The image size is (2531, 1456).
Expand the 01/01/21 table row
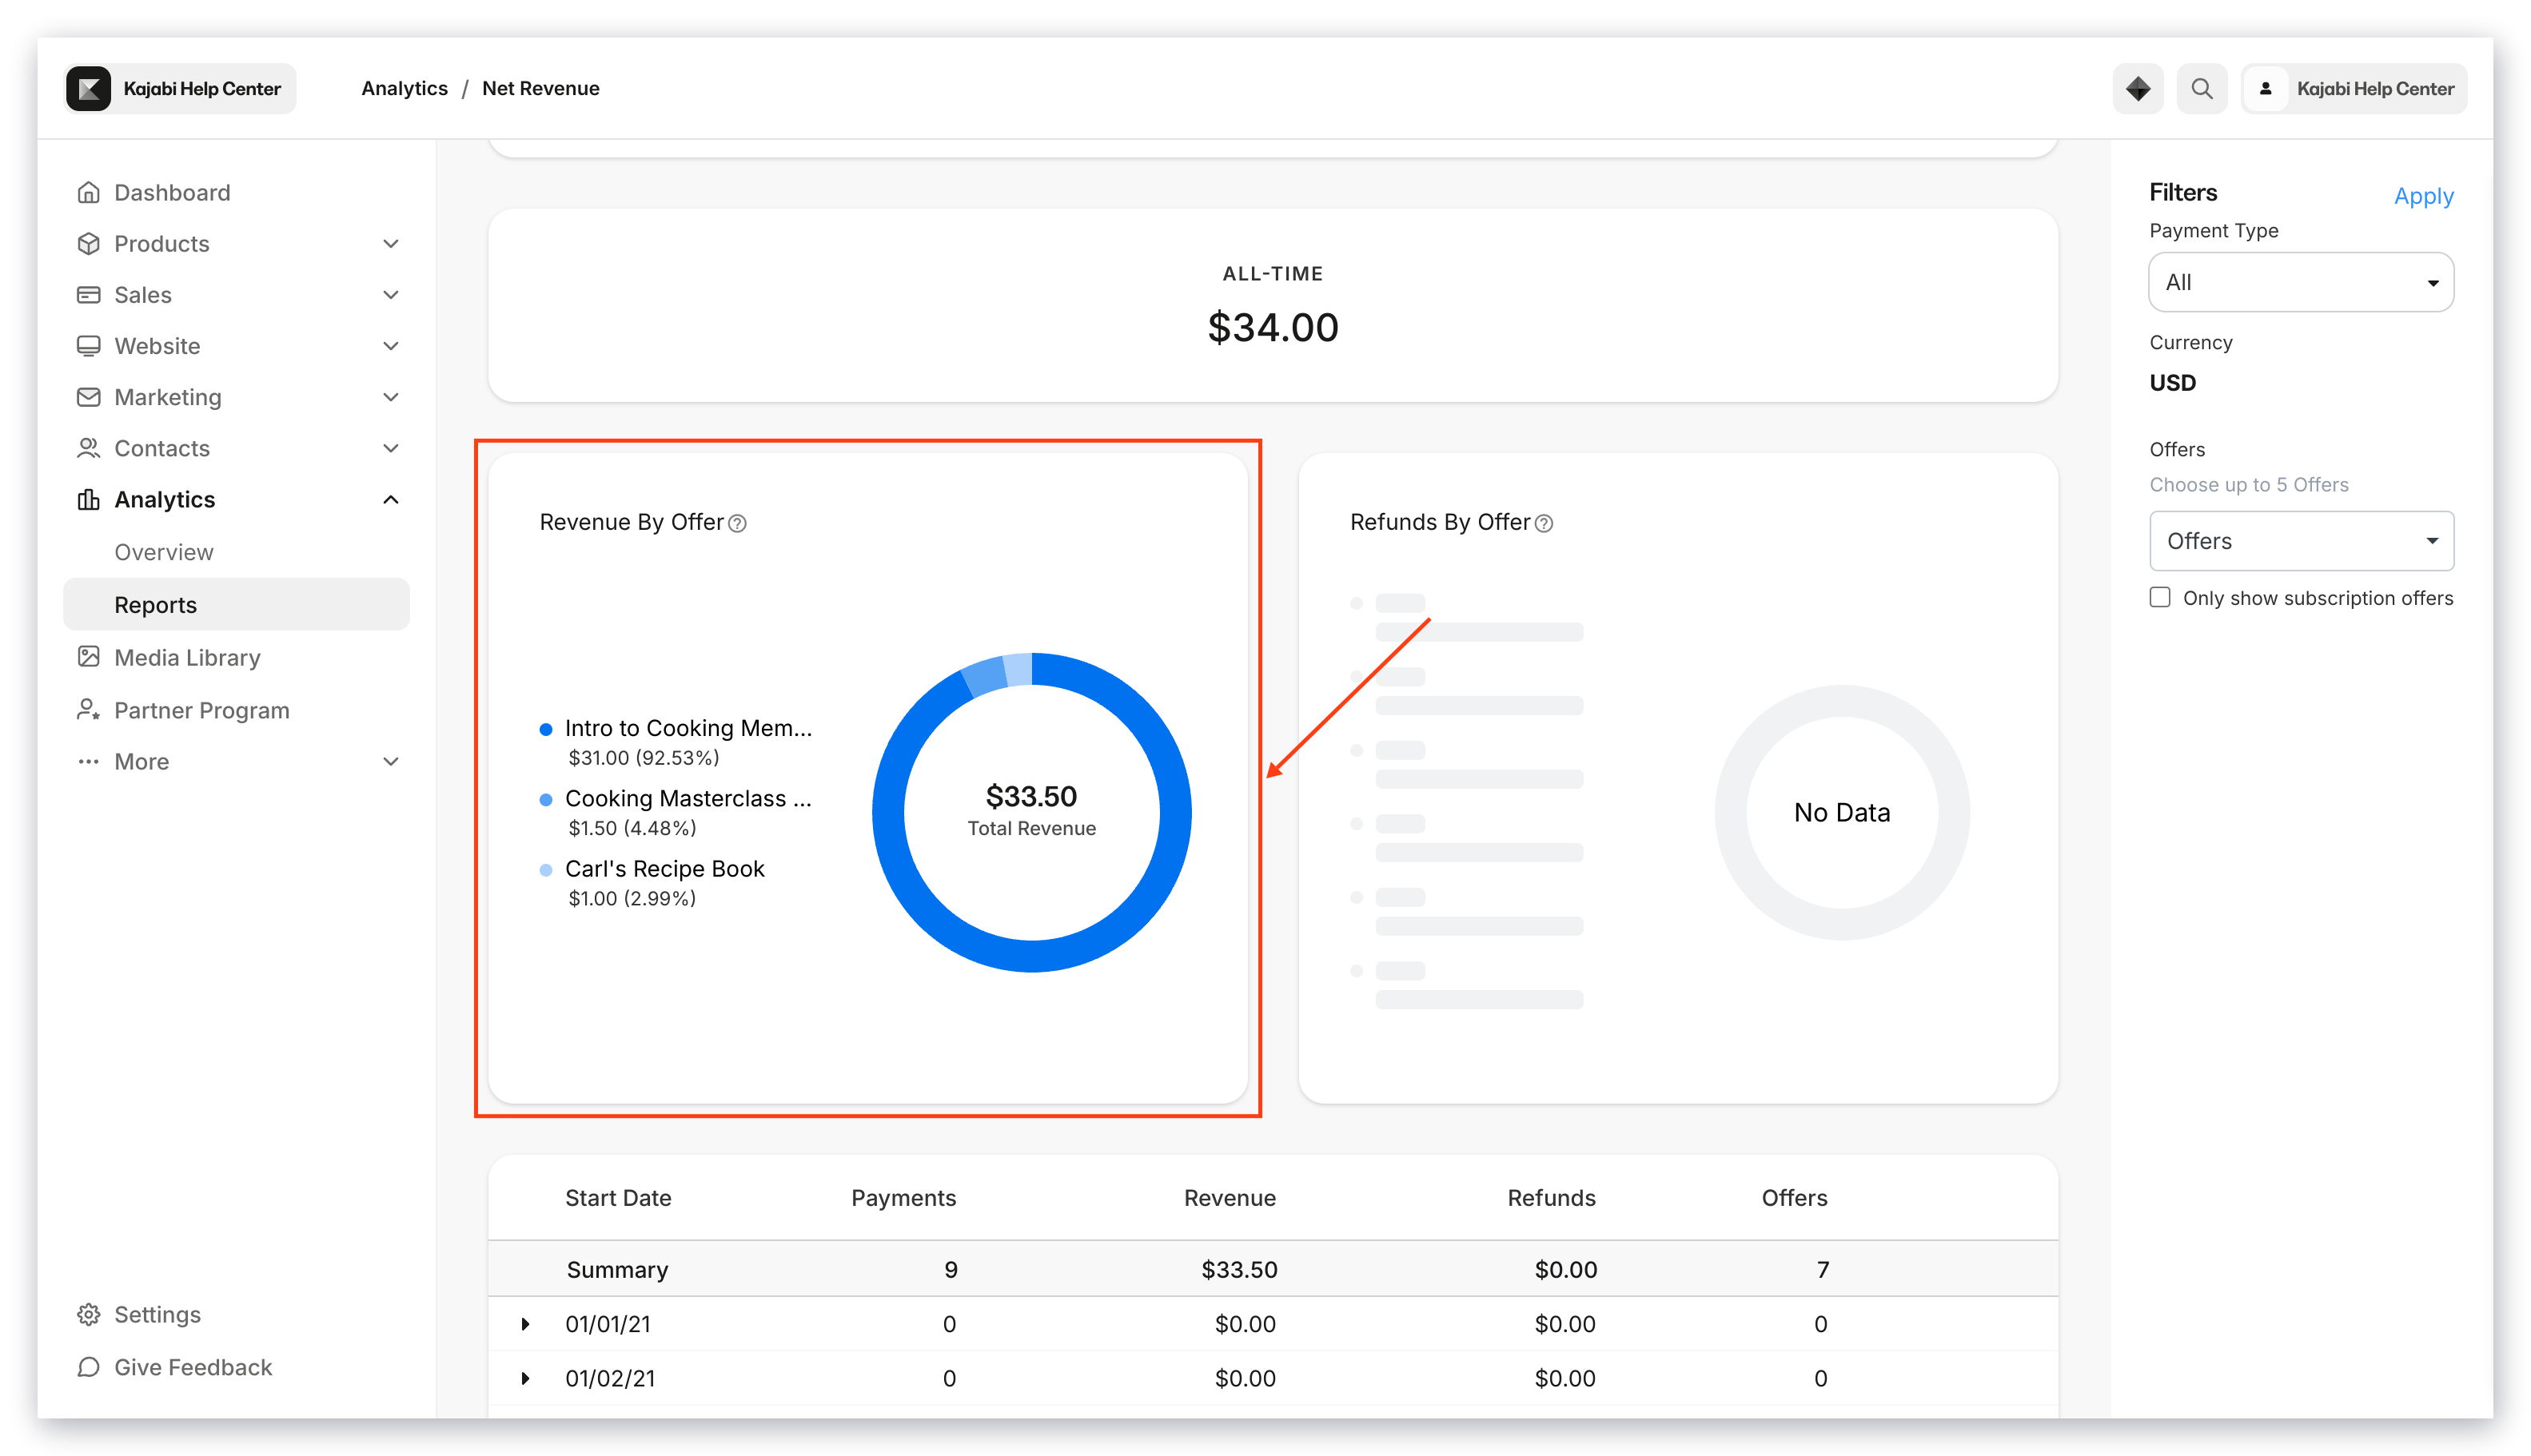525,1324
